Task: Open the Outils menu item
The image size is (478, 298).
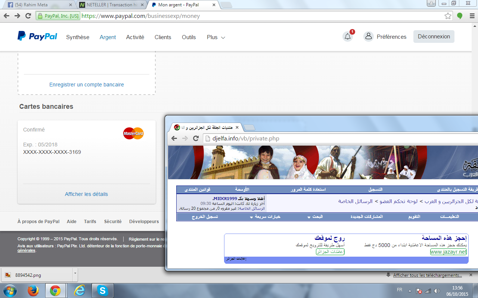Action: (189, 37)
